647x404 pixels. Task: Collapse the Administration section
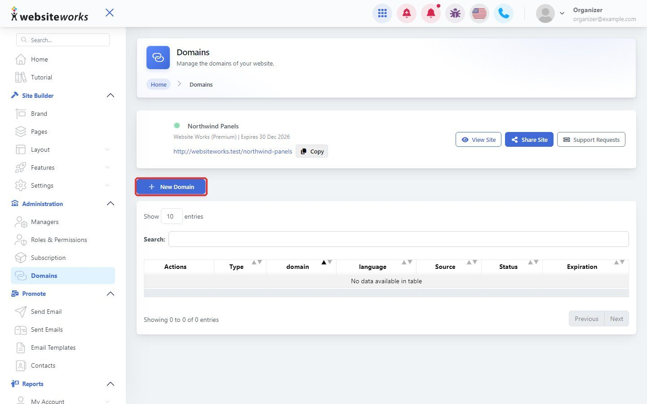coord(111,204)
